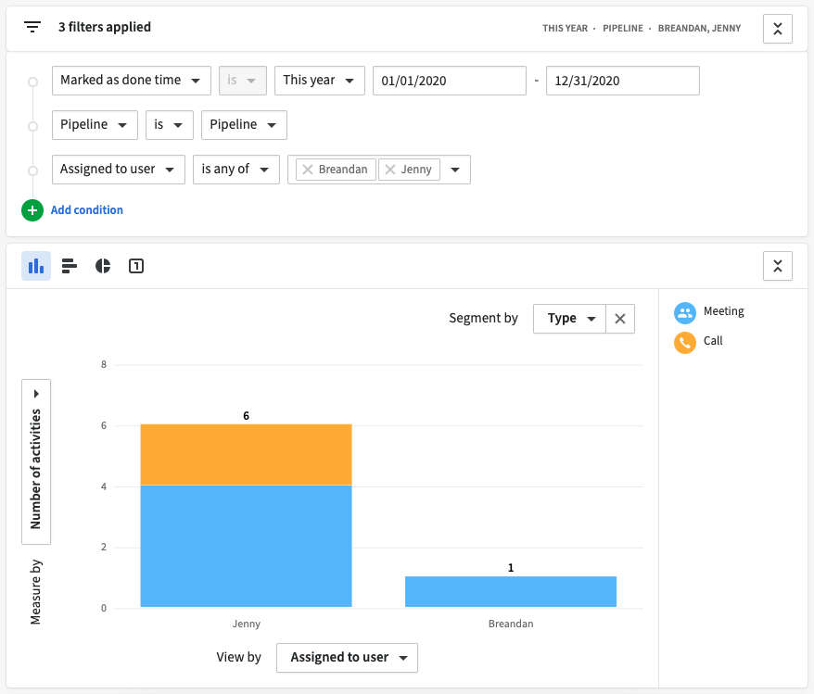Screen dimensions: 814x694
Task: Click Call legend label
Action: tap(713, 341)
